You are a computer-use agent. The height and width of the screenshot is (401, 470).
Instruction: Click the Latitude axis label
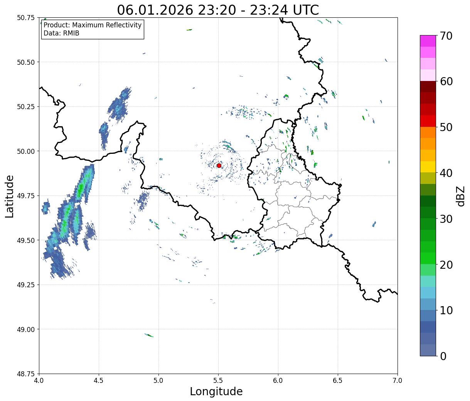tap(10, 196)
